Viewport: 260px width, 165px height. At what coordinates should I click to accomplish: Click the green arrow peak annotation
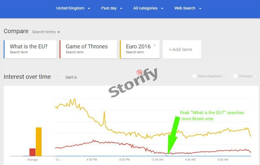pos(173,135)
